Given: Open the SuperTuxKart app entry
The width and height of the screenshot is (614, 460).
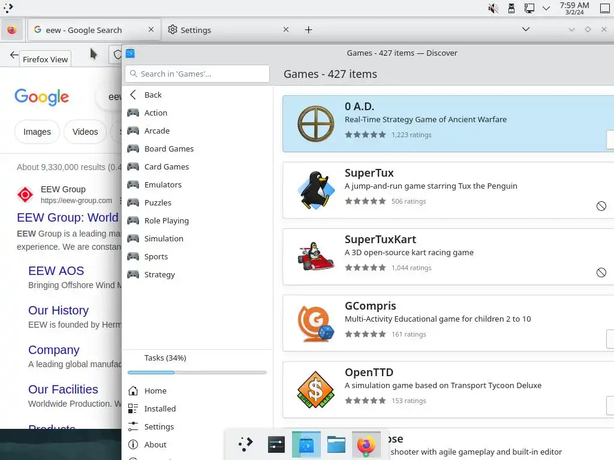Looking at the screenshot, I should (x=449, y=256).
